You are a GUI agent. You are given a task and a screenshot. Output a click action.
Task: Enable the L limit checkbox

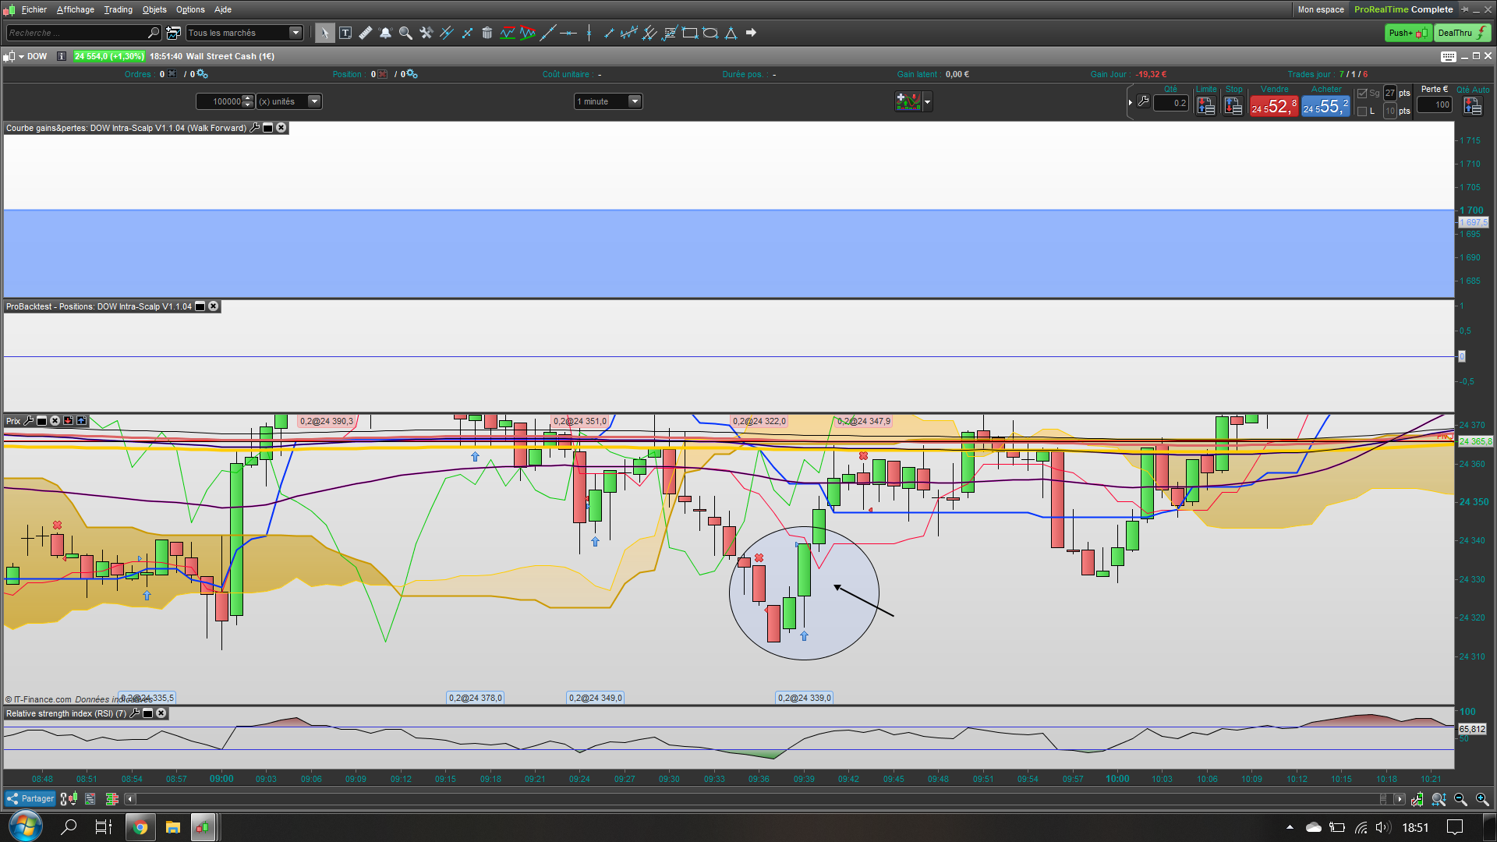(x=1362, y=111)
